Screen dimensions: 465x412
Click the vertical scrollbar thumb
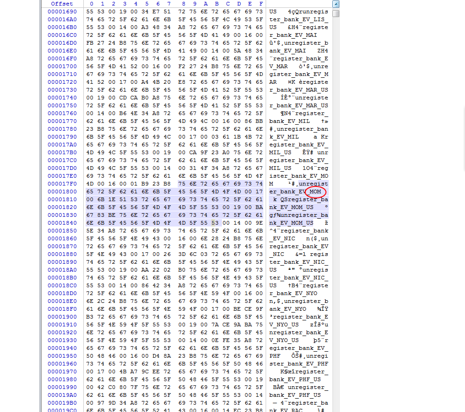pyautogui.click(x=336, y=13)
